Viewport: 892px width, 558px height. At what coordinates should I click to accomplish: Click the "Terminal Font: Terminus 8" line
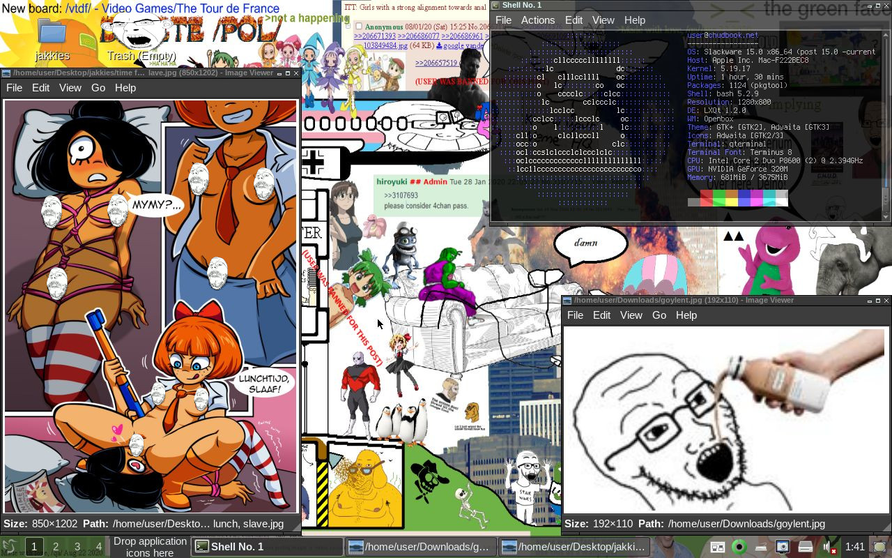(x=739, y=152)
